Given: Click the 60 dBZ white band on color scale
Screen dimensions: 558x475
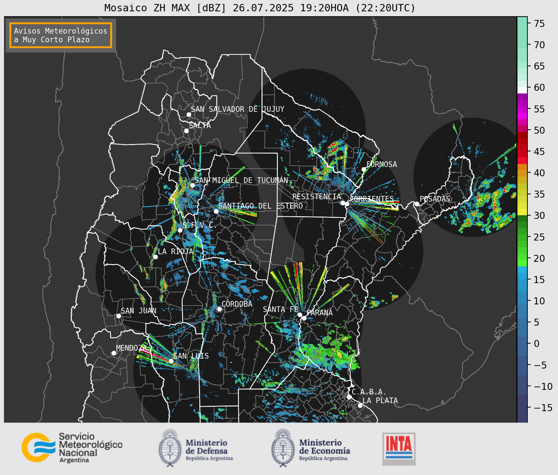Looking at the screenshot, I should click(522, 90).
